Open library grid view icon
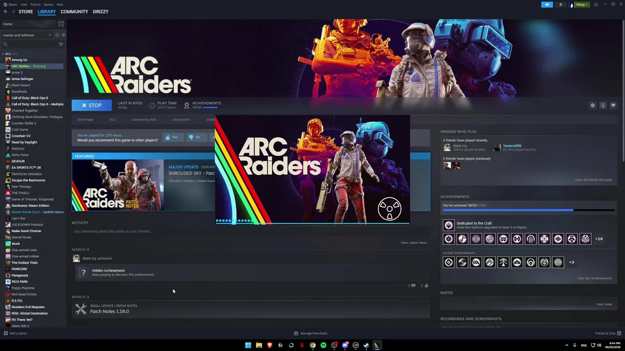Image resolution: width=625 pixels, height=351 pixels. [61, 24]
